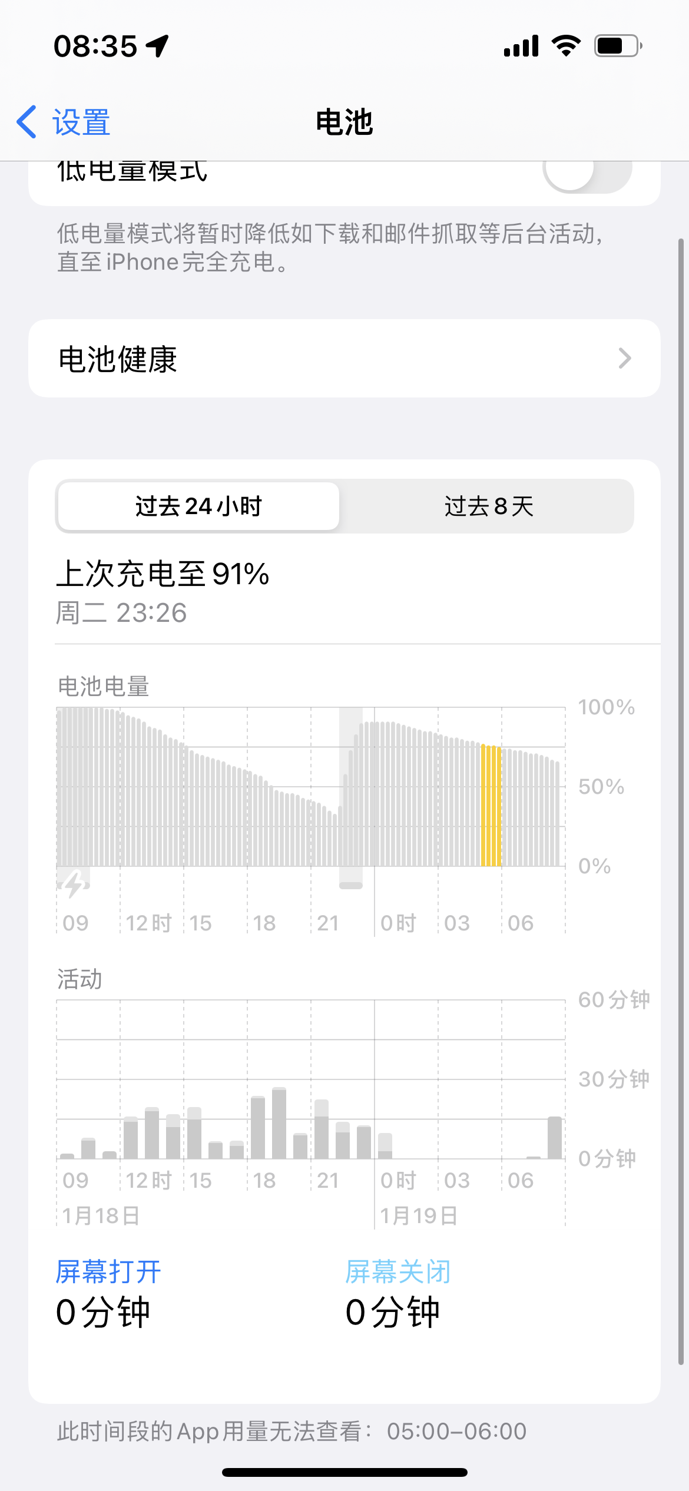Tap the 屏幕关闭 label
689x1491 pixels.
point(398,1272)
